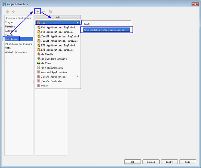The width and height of the screenshot is (201, 168).
Task: Click the Forward arrow icon
Action: pyautogui.click(x=13, y=12)
